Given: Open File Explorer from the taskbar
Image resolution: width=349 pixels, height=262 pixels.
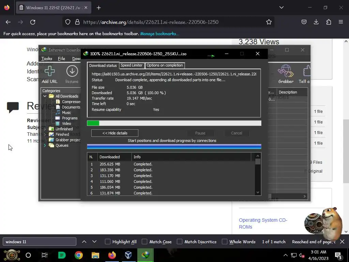Looking at the screenshot, I should 95,255.
